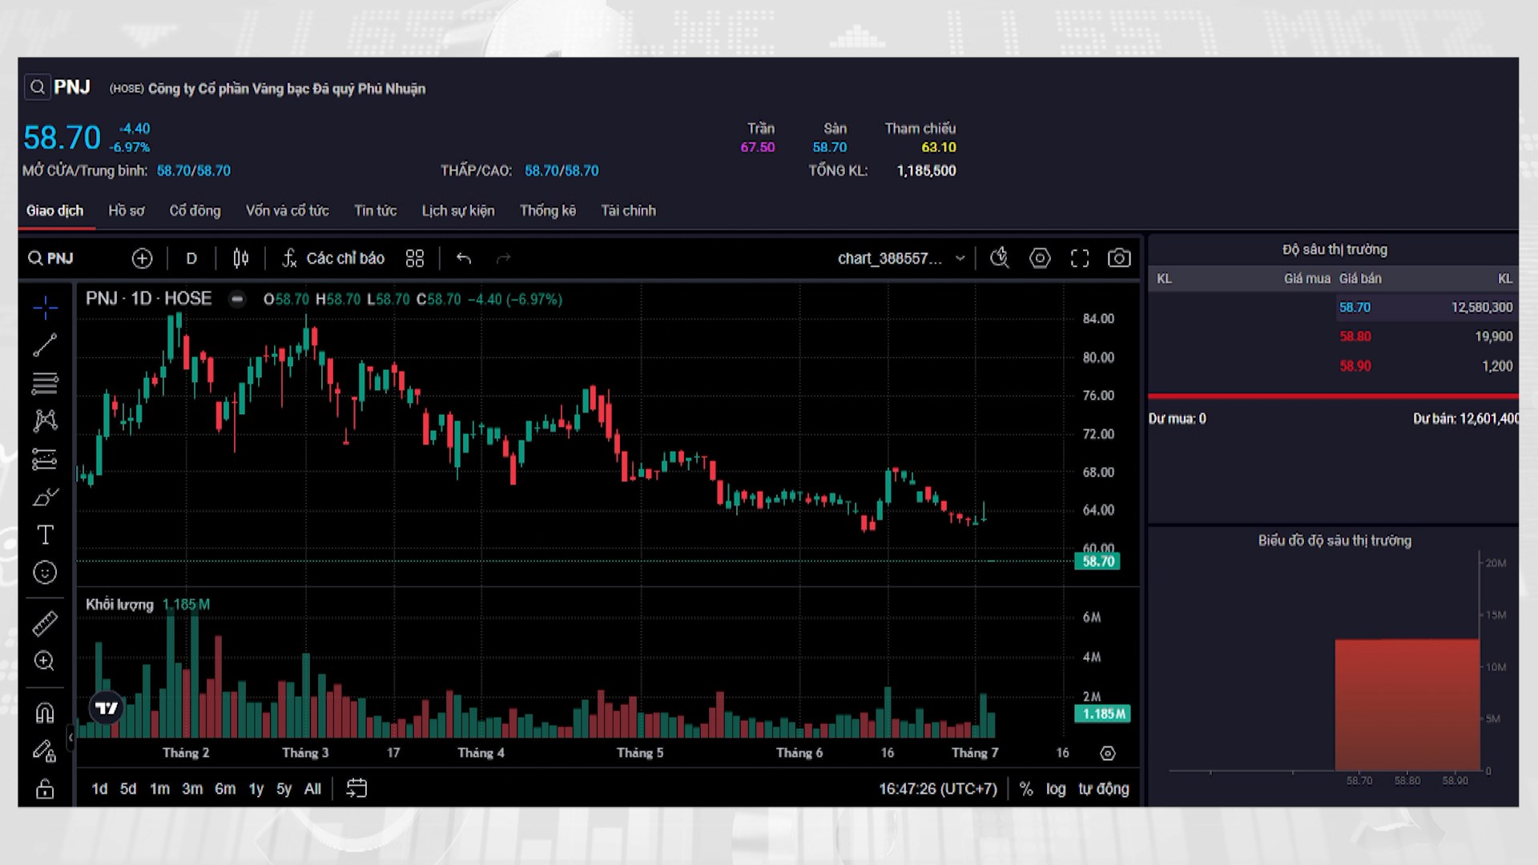Image resolution: width=1538 pixels, height=865 pixels.
Task: Take a chart snapshot with camera icon
Action: point(1119,258)
